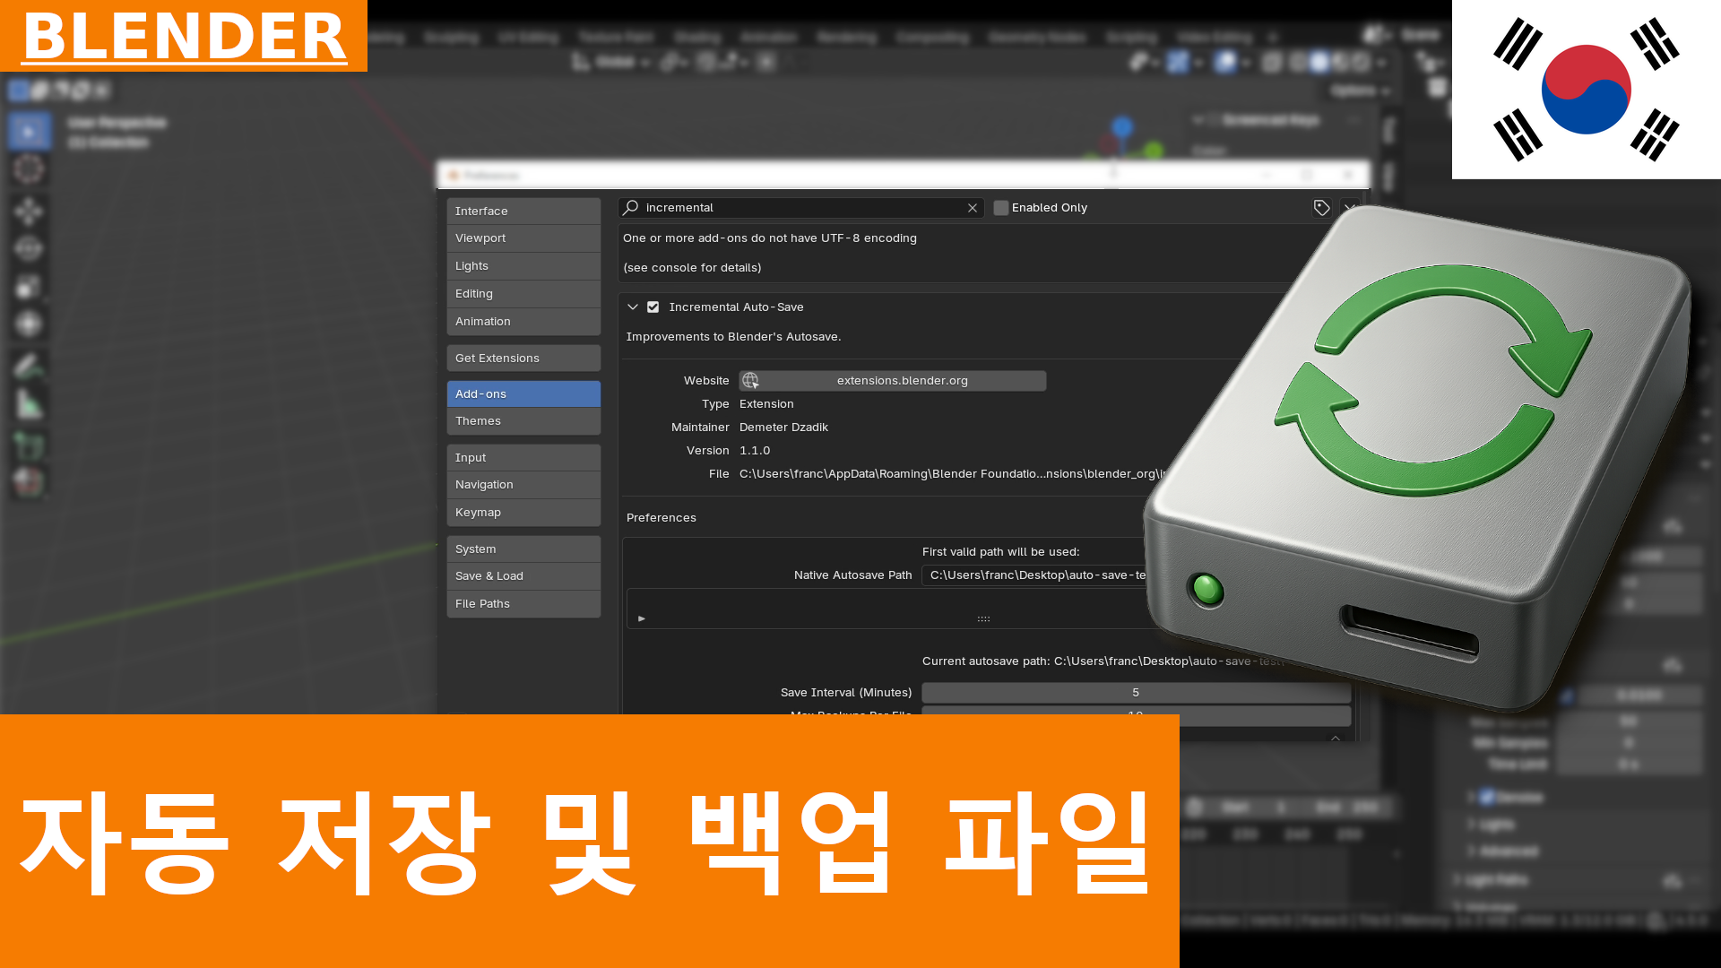Open the add-on tags filter icon

point(1321,208)
